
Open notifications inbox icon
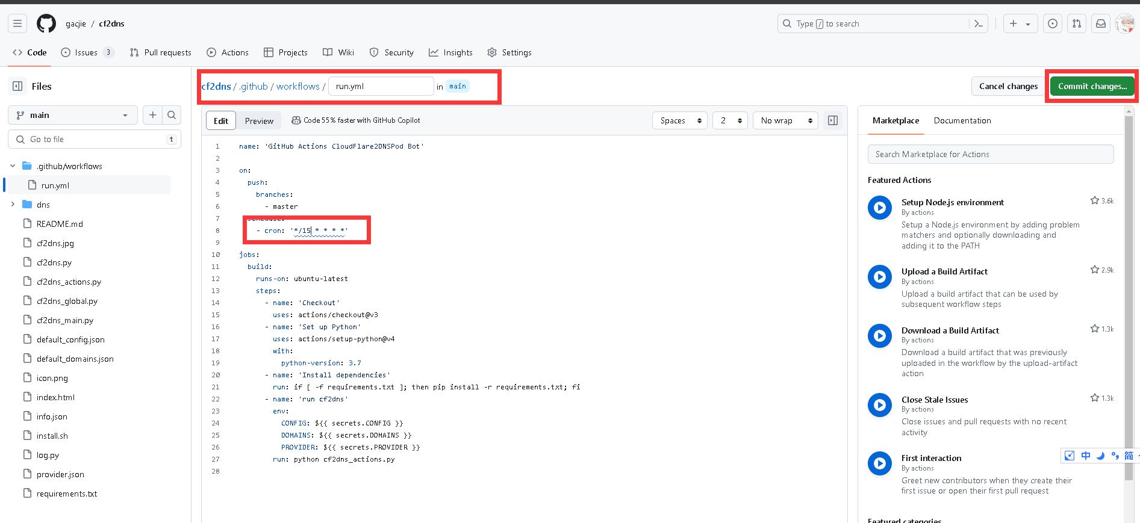1101,23
